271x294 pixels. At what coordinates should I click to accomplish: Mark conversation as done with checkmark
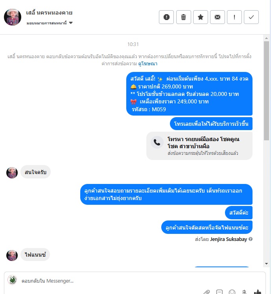coord(251,17)
